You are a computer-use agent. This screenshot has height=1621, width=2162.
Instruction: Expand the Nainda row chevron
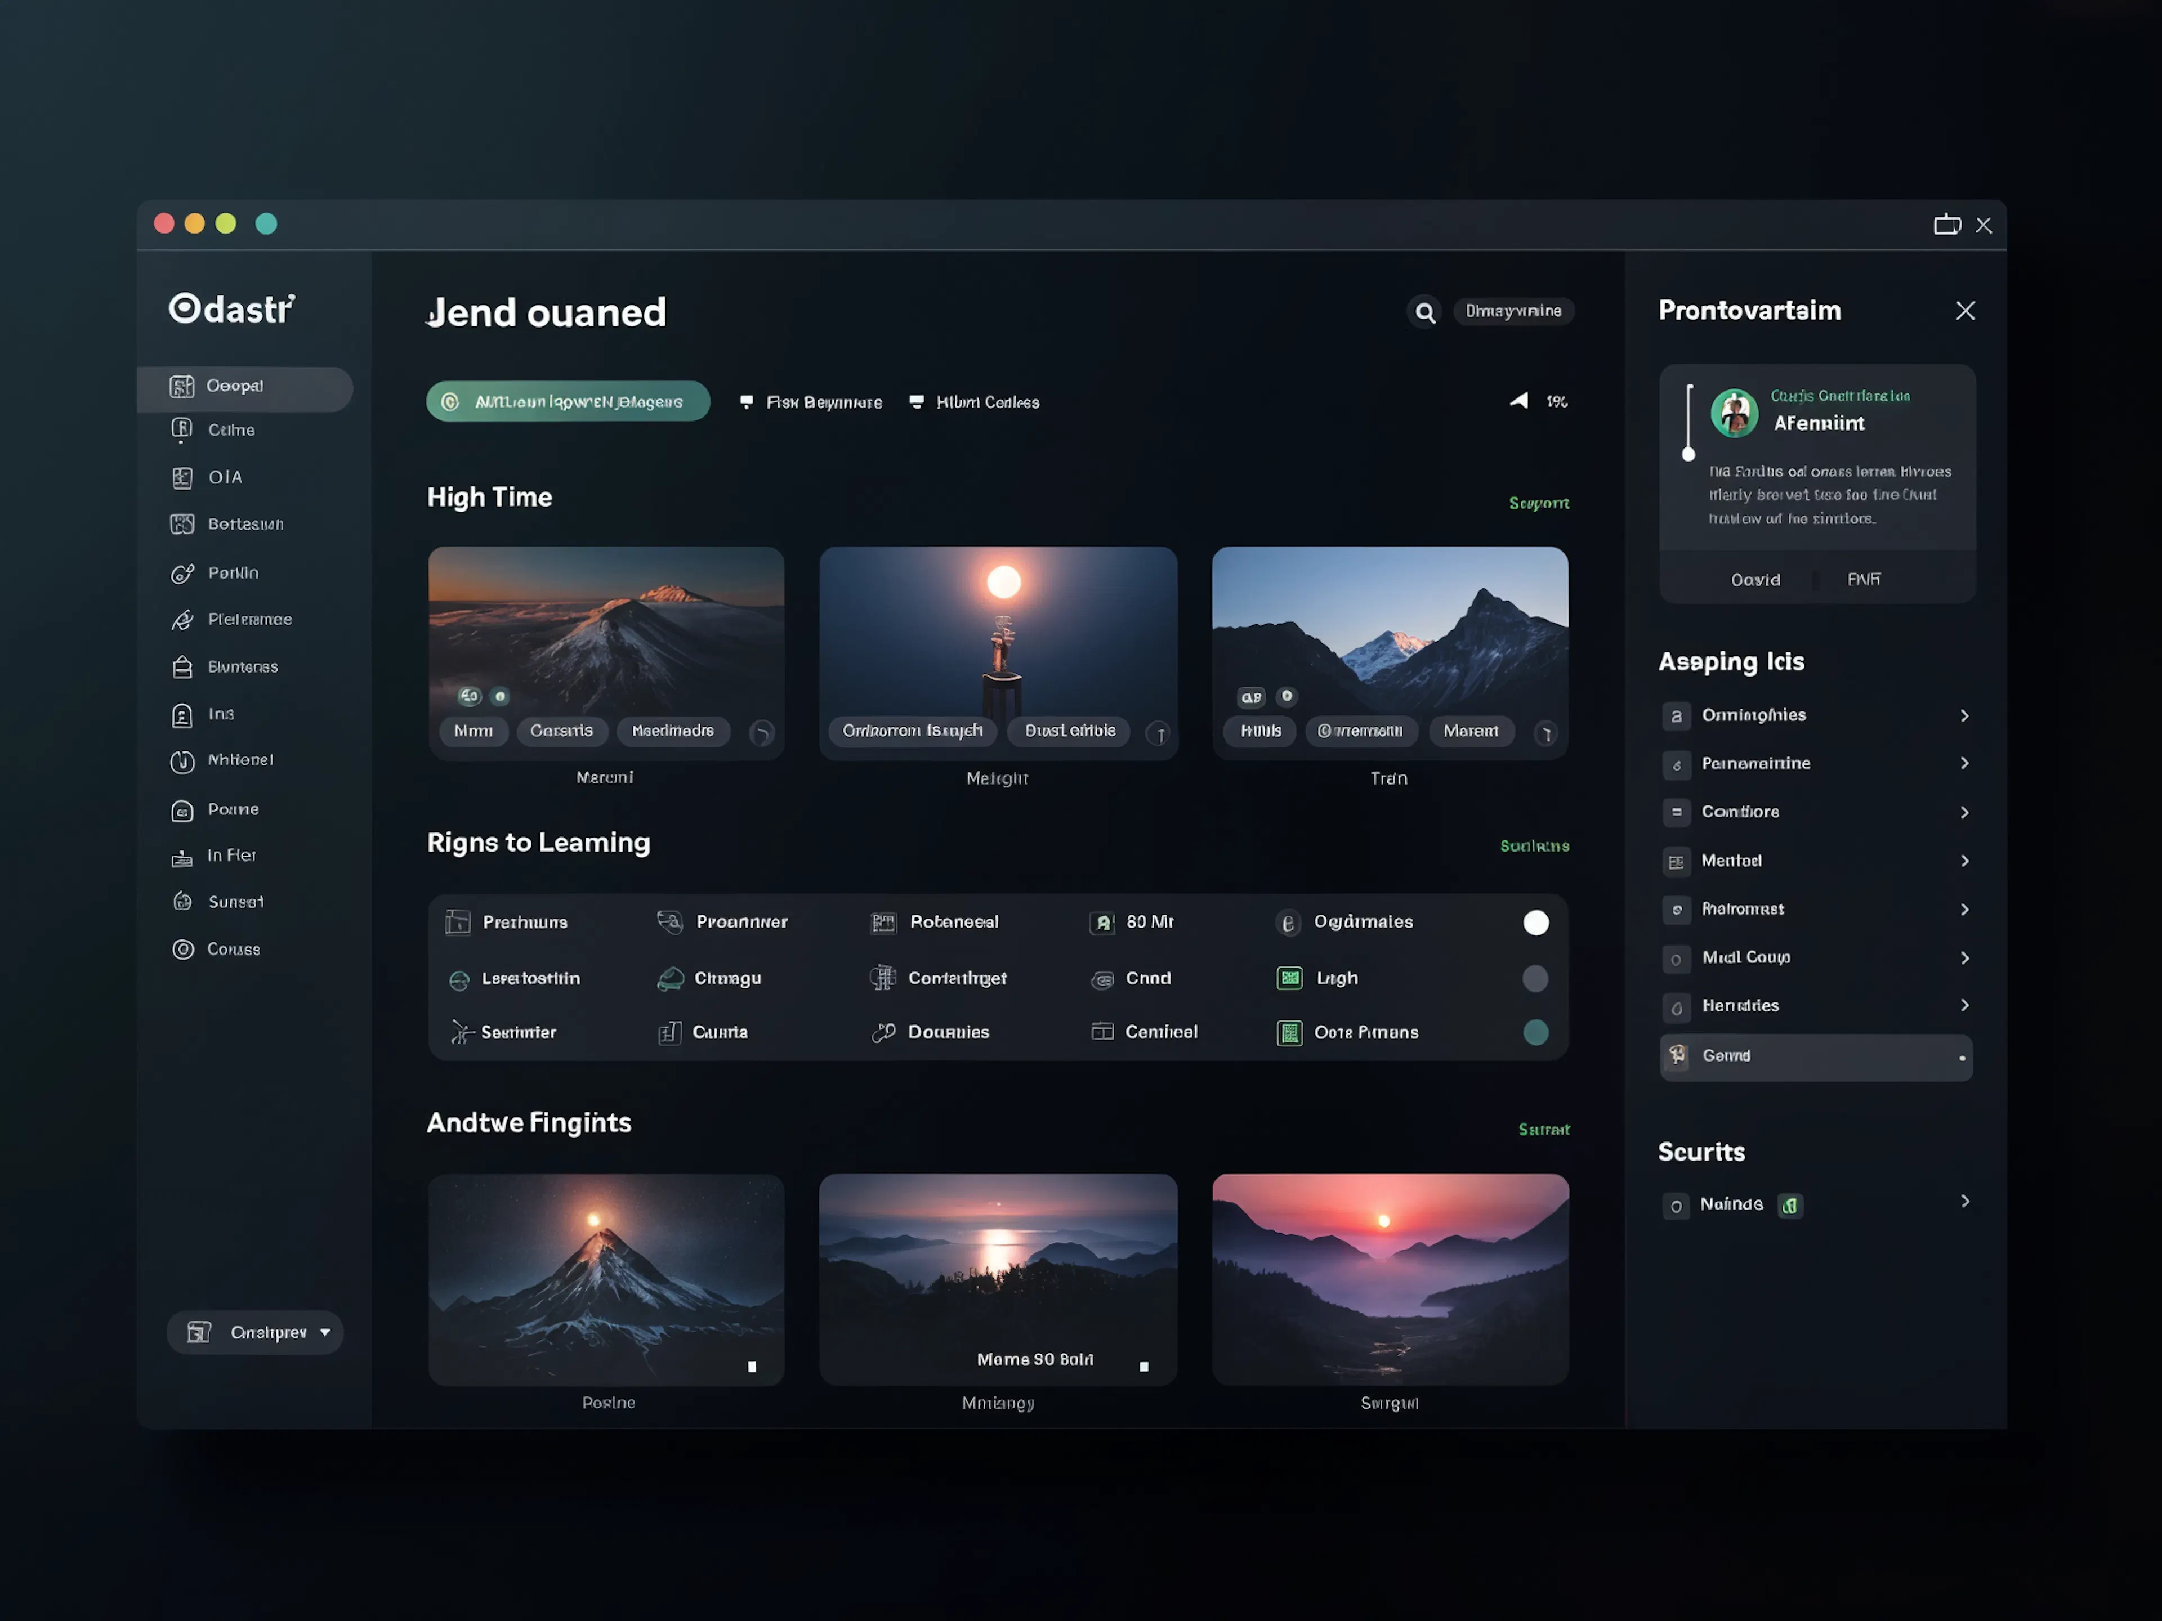click(1964, 1202)
